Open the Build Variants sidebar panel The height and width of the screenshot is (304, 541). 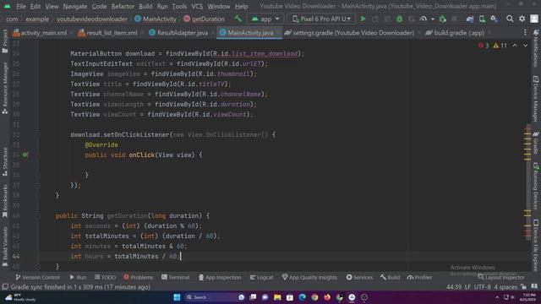5,247
